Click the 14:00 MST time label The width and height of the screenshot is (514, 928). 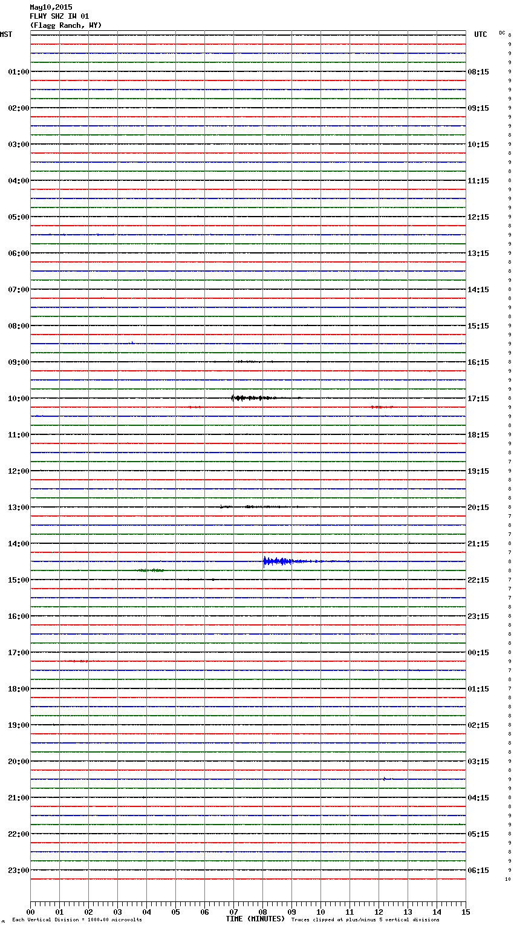click(x=18, y=544)
